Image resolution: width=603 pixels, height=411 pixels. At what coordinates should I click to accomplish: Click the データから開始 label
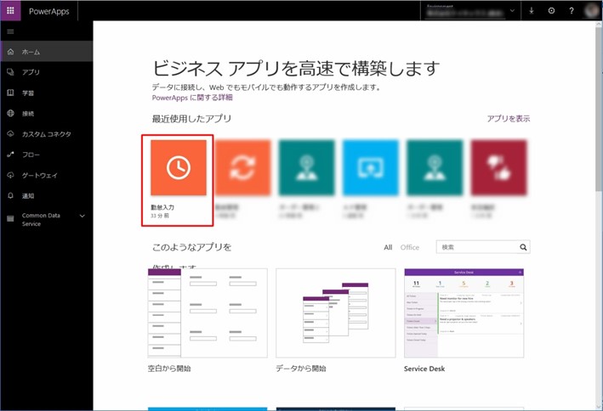click(x=301, y=369)
